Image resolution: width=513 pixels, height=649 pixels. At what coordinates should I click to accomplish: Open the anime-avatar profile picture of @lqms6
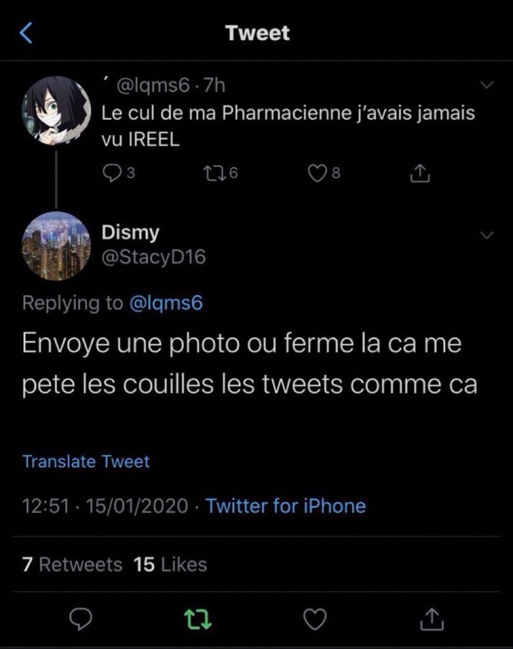56,110
